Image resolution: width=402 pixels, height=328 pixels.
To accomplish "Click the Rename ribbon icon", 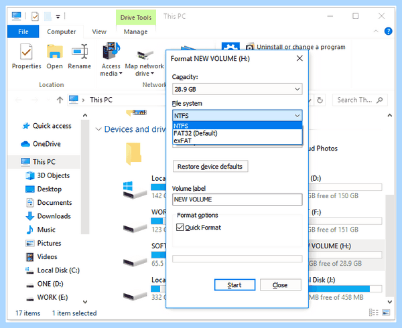I will [x=80, y=56].
